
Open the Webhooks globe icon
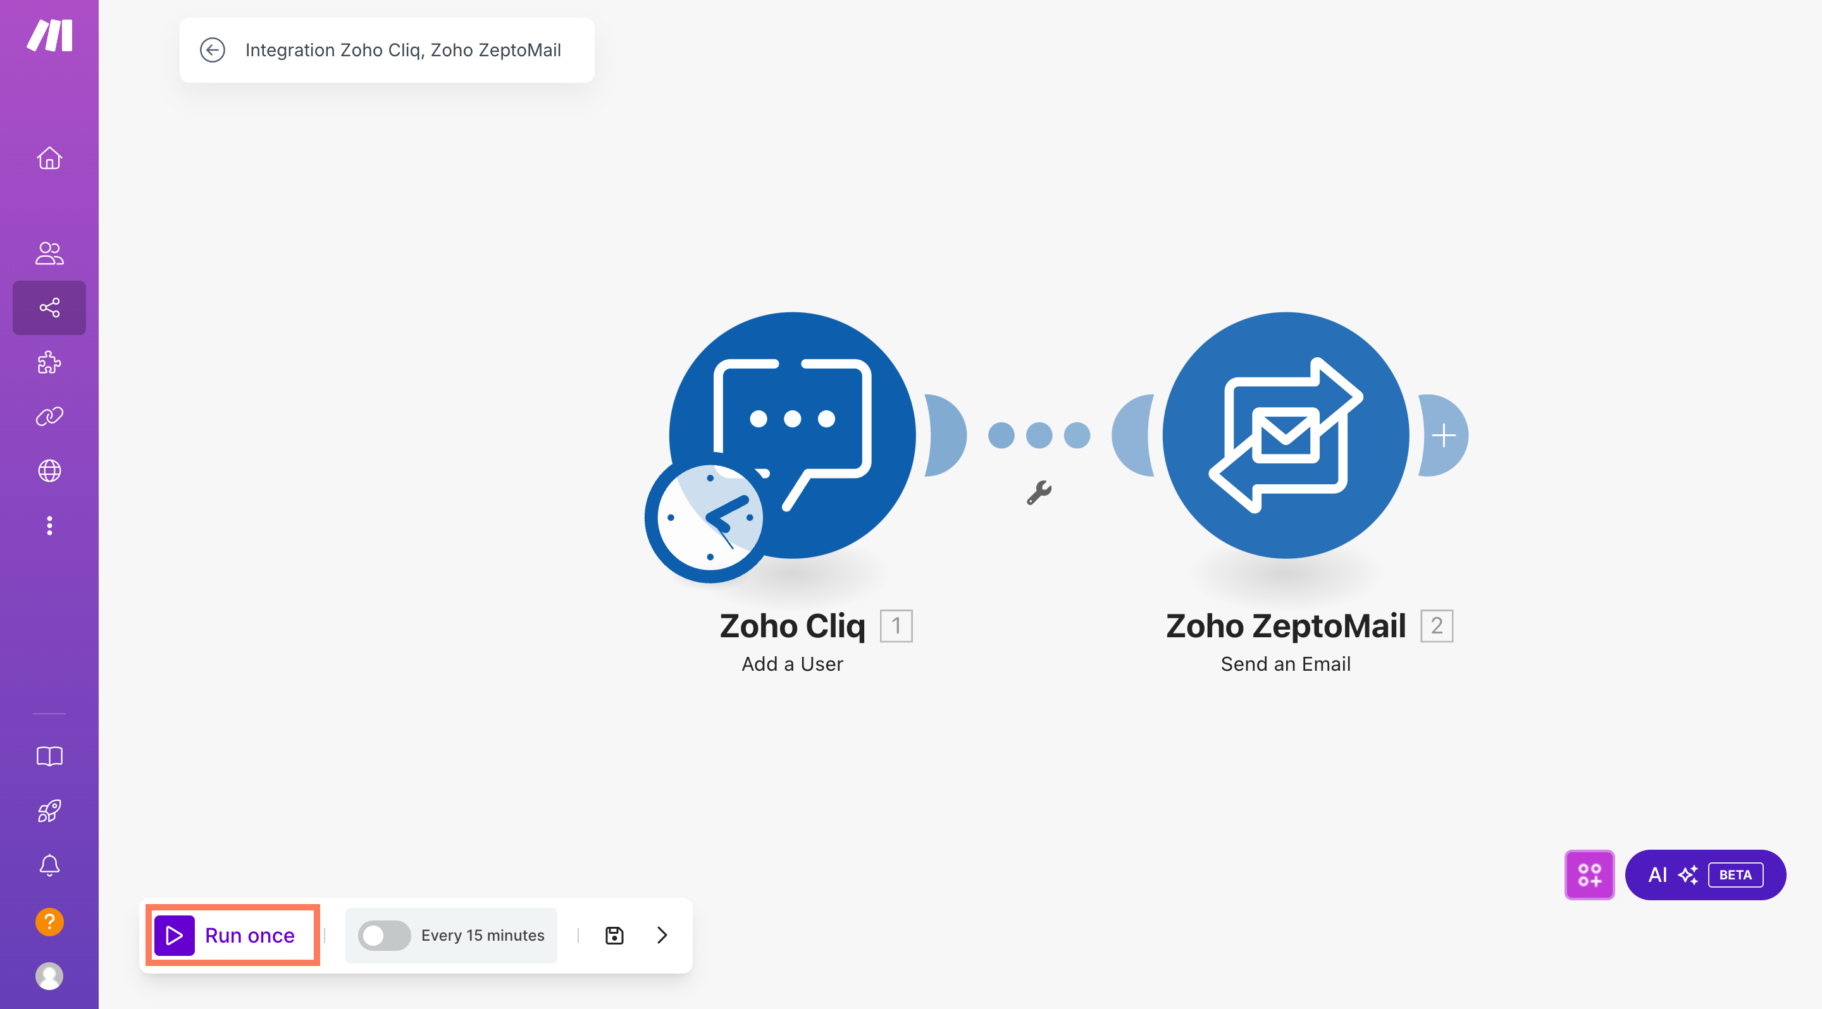coord(49,470)
